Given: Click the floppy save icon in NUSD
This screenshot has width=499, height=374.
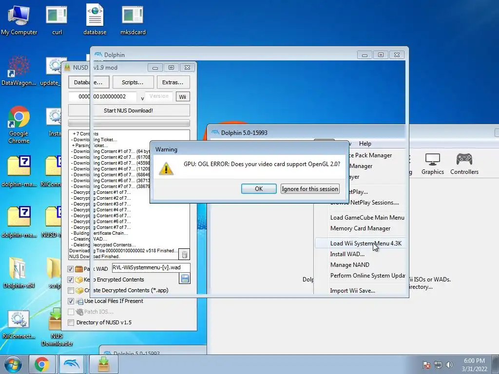Looking at the screenshot, I should click(x=185, y=279).
